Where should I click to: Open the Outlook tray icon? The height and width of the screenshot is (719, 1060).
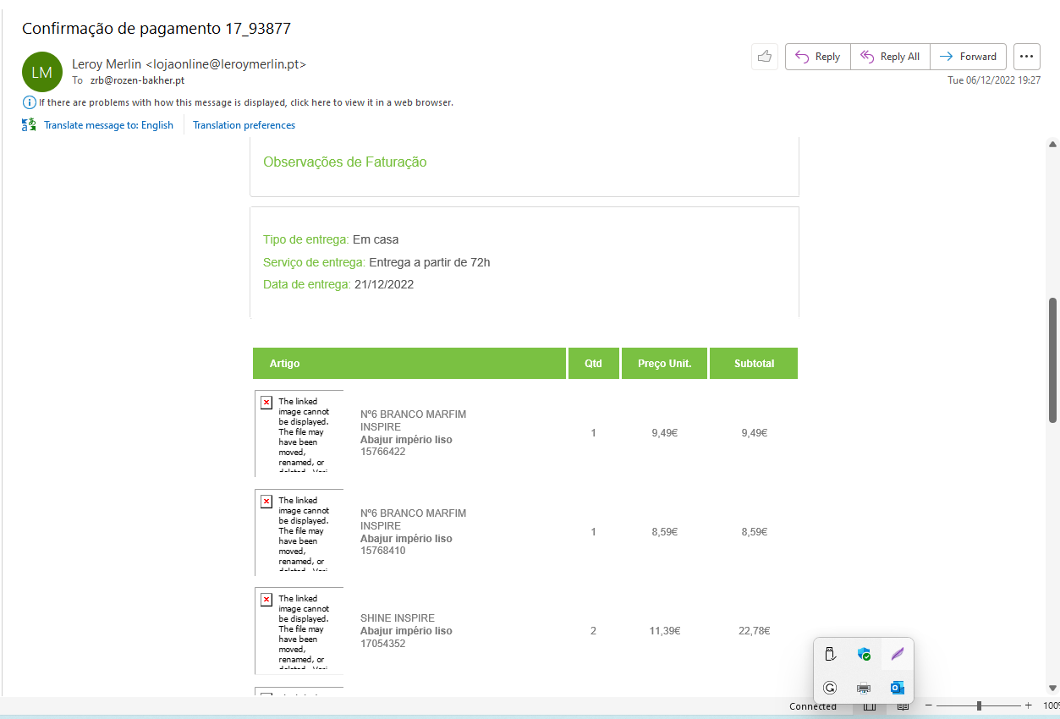[x=898, y=688]
